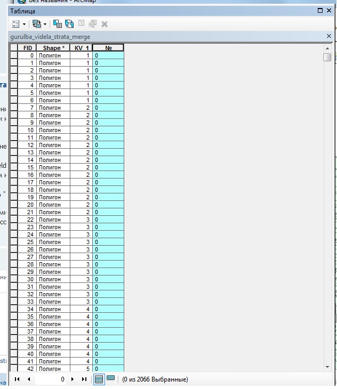This screenshot has height=389, width=337.
Task: Click the KV_1 cell of FID 42
Action: 82,369
